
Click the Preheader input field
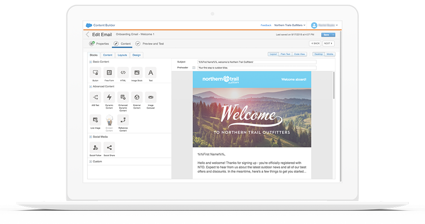pyautogui.click(x=257, y=67)
